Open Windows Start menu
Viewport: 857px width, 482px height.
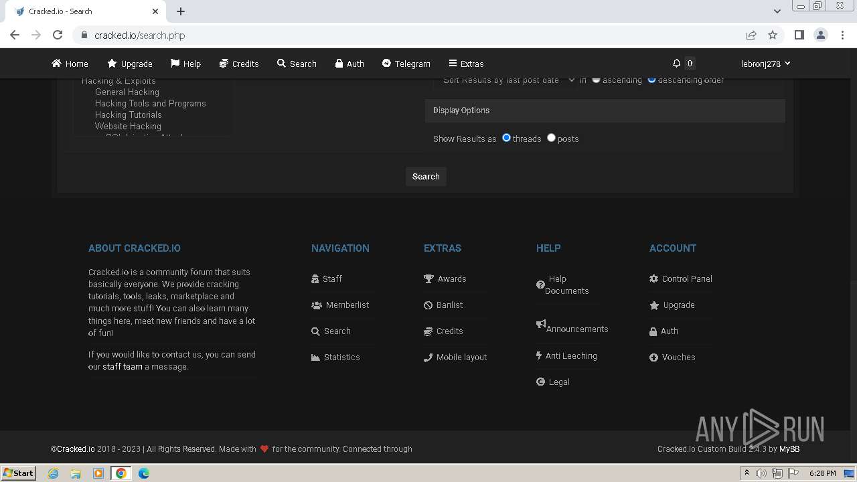18,473
